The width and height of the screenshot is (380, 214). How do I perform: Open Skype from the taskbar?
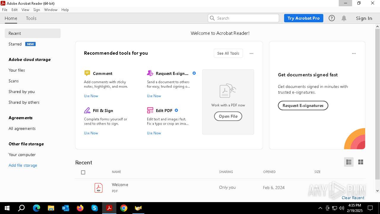click(95, 208)
